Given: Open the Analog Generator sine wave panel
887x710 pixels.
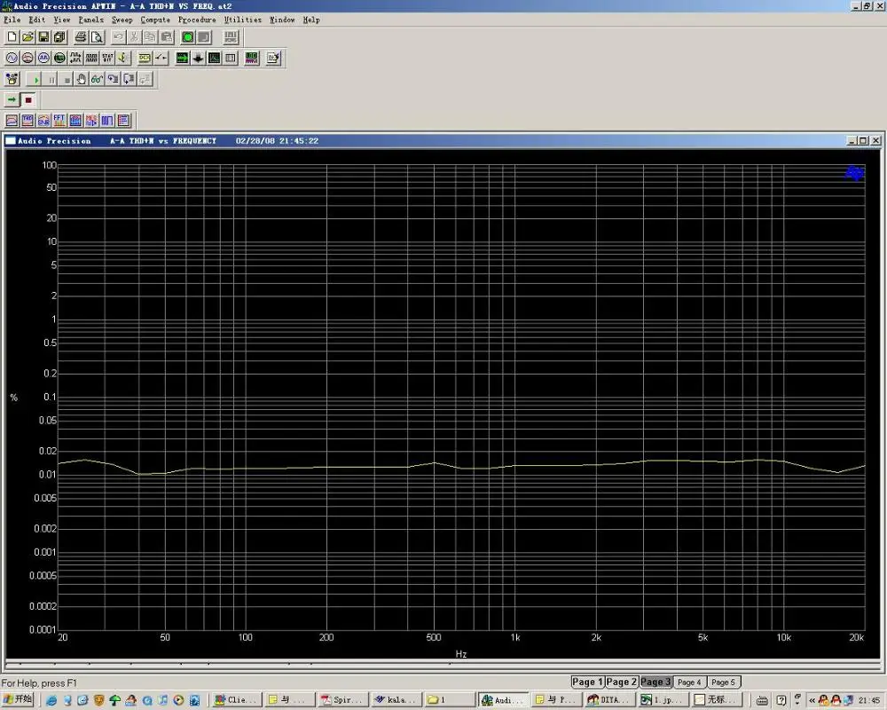Looking at the screenshot, I should (x=12, y=58).
